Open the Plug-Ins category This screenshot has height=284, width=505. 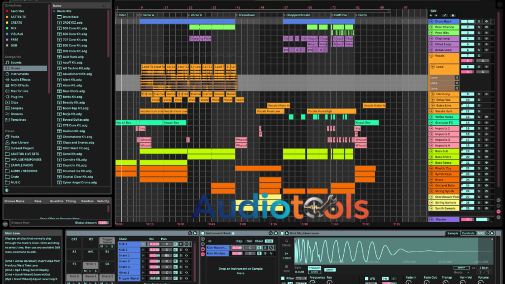(16, 97)
